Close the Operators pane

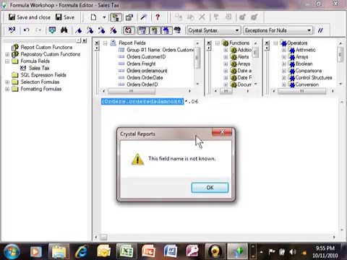point(267,43)
